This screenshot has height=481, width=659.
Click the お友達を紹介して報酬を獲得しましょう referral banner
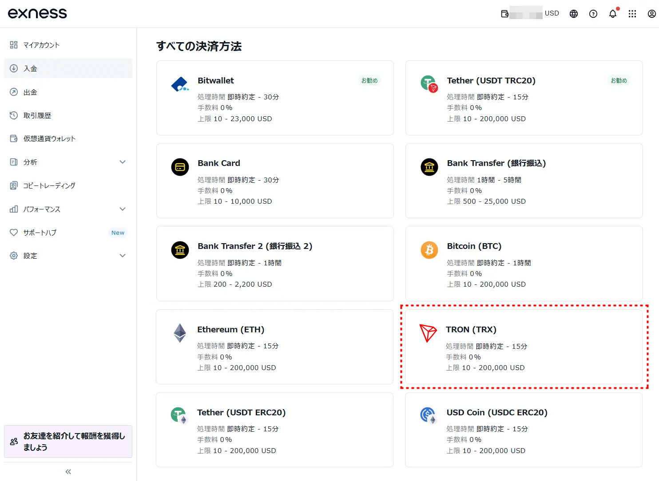68,442
